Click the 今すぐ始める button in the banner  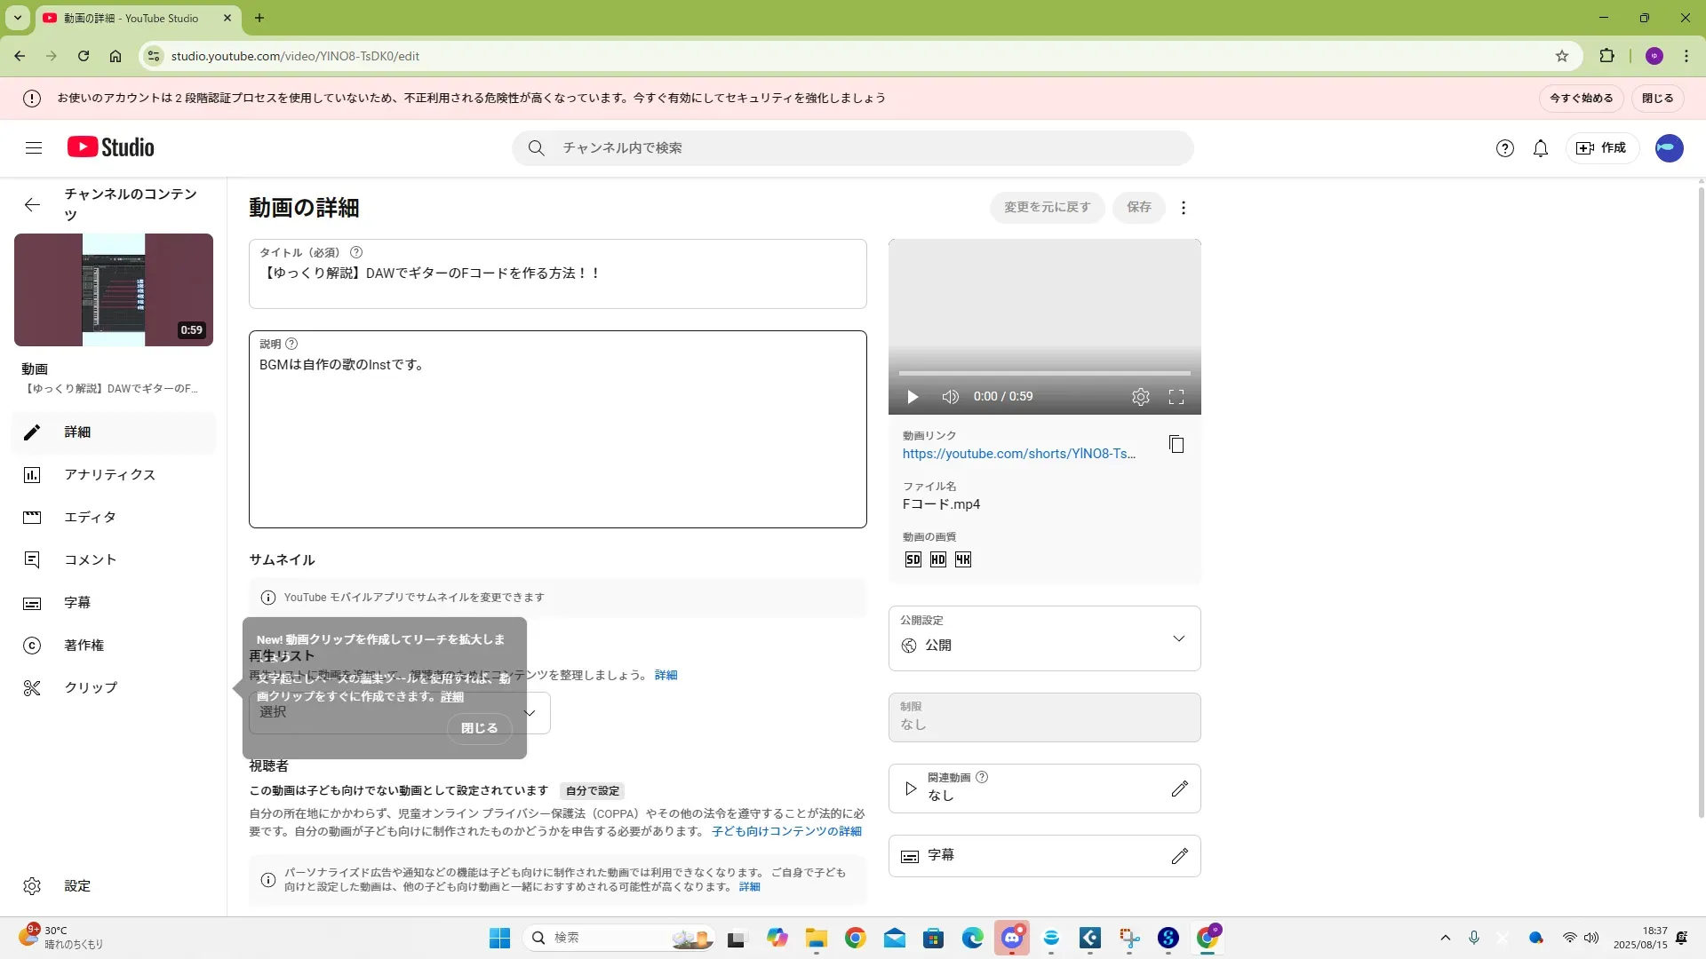click(x=1581, y=99)
